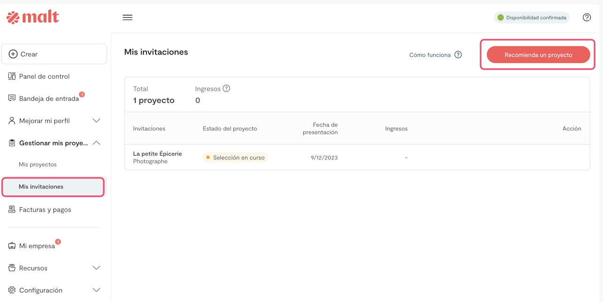Click the Configuración gear icon
This screenshot has height=302, width=603.
(x=12, y=290)
